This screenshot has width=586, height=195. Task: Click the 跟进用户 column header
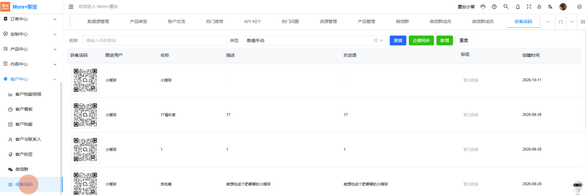[x=114, y=55]
